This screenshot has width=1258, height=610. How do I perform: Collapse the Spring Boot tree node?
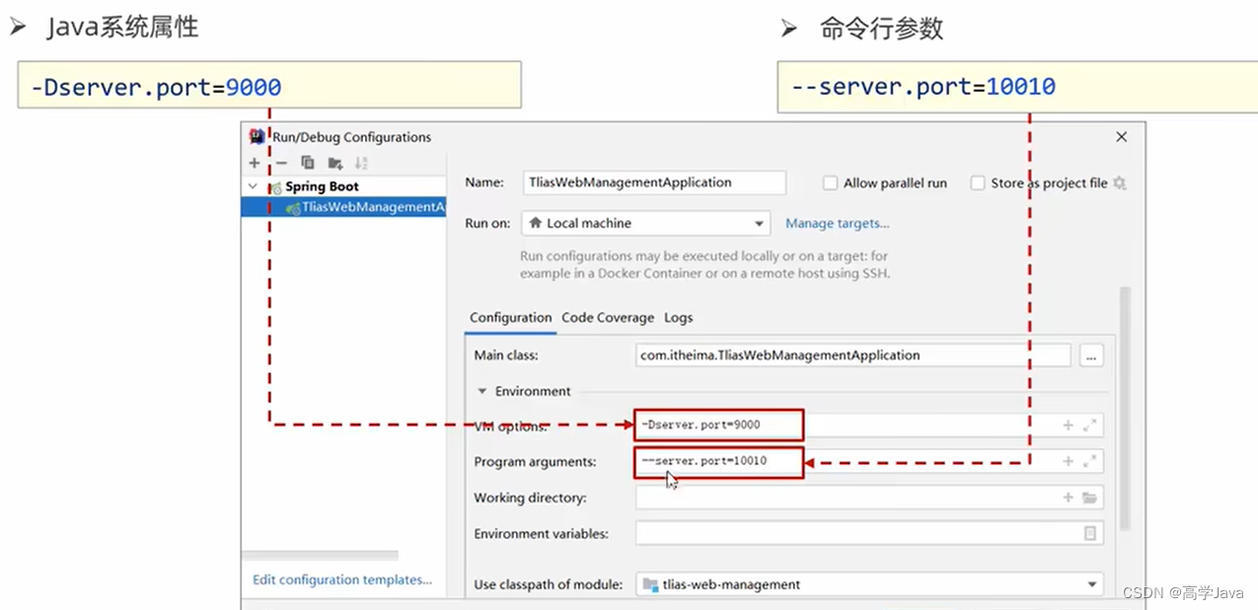pyautogui.click(x=253, y=187)
